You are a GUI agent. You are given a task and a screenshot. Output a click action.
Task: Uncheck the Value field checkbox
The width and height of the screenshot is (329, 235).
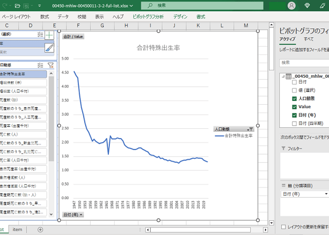[294, 107]
